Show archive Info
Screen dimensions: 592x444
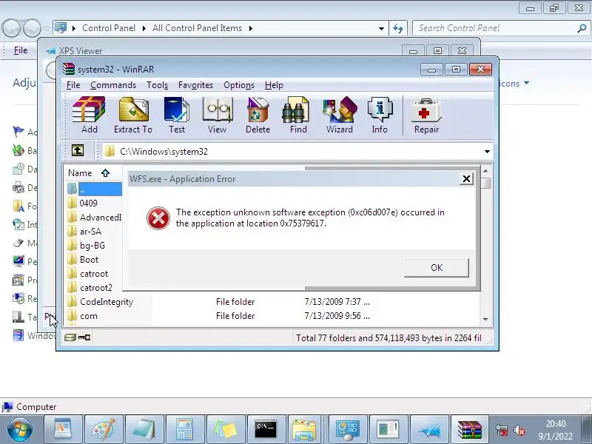click(380, 115)
